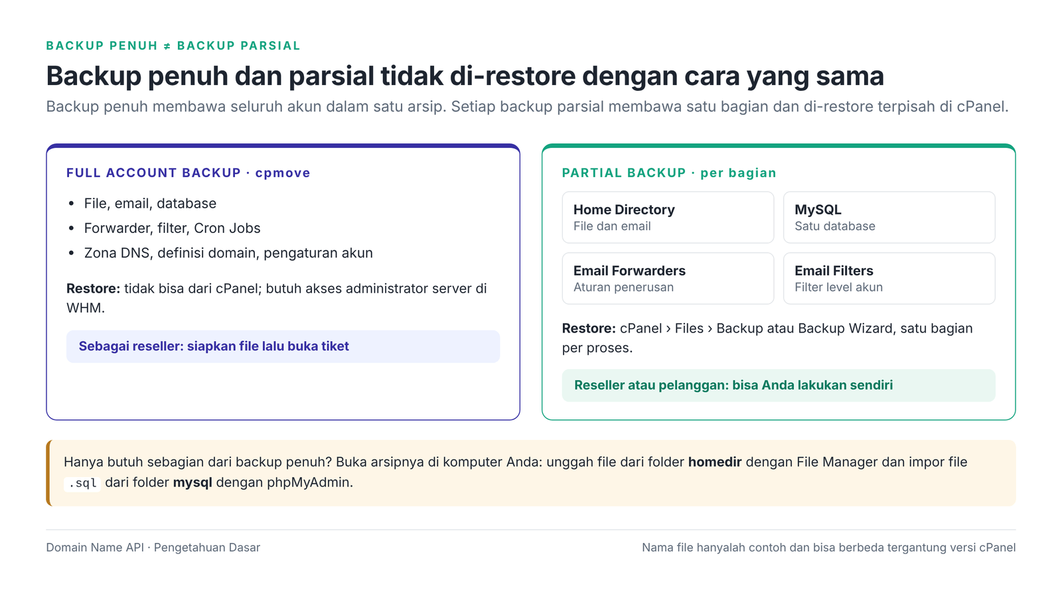Click the '.sql' code snippet
The height and width of the screenshot is (594, 1062).
tap(82, 483)
